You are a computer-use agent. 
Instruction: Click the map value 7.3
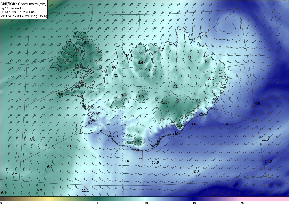[17, 157]
